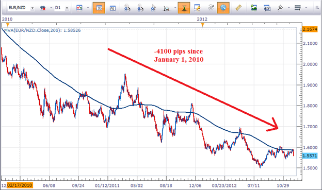Image resolution: width=322 pixels, height=190 pixels.
Task: Expand the chart type dropdown arrow
Action: (x=88, y=8)
